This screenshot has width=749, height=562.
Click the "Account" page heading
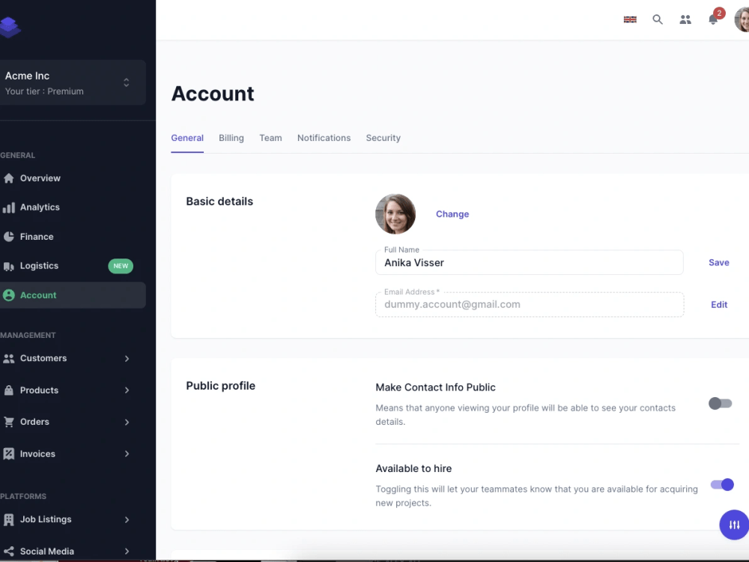tap(213, 94)
